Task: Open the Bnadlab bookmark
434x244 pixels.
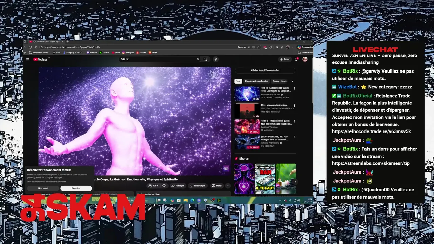Action: pyautogui.click(x=141, y=53)
